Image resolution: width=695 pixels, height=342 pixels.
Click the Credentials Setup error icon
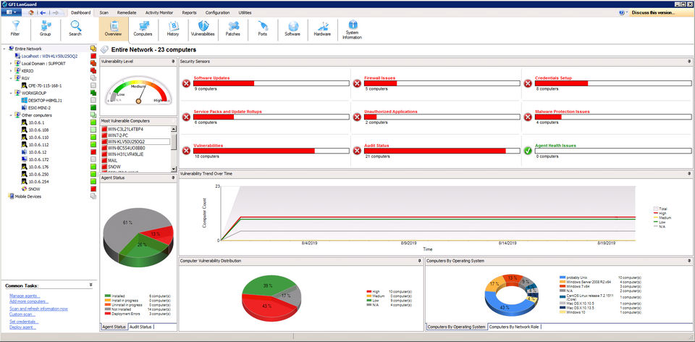point(528,84)
